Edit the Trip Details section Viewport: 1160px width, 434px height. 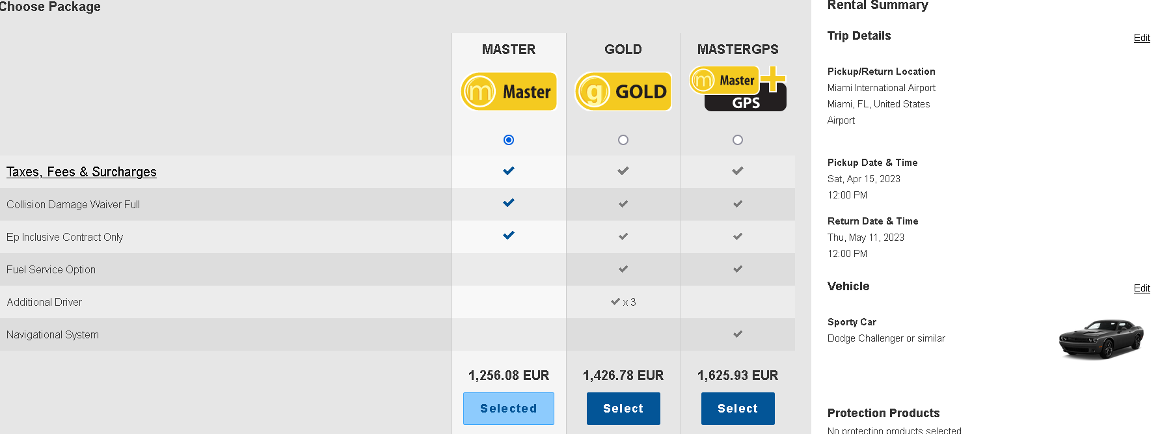coord(1141,38)
